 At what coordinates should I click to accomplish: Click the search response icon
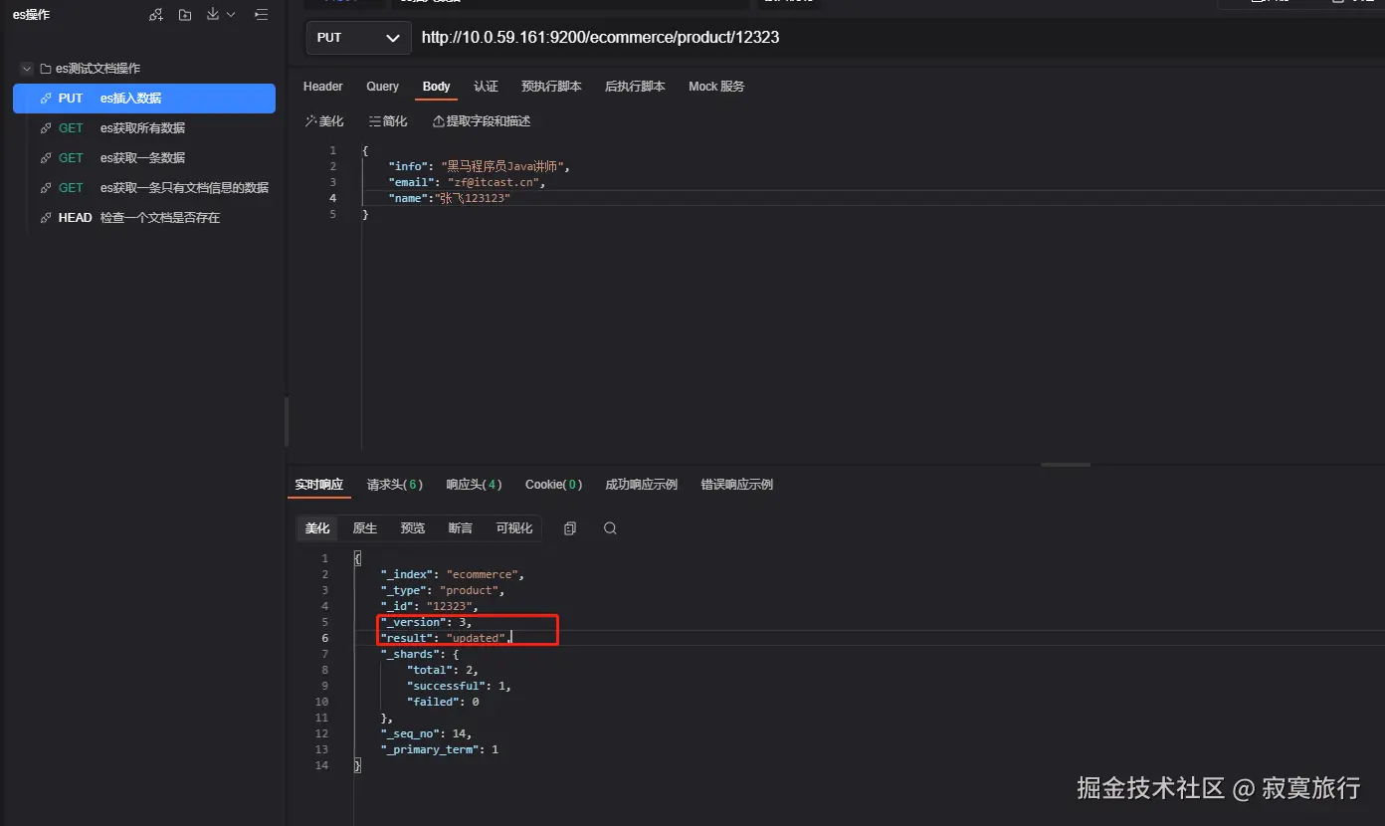click(x=610, y=528)
